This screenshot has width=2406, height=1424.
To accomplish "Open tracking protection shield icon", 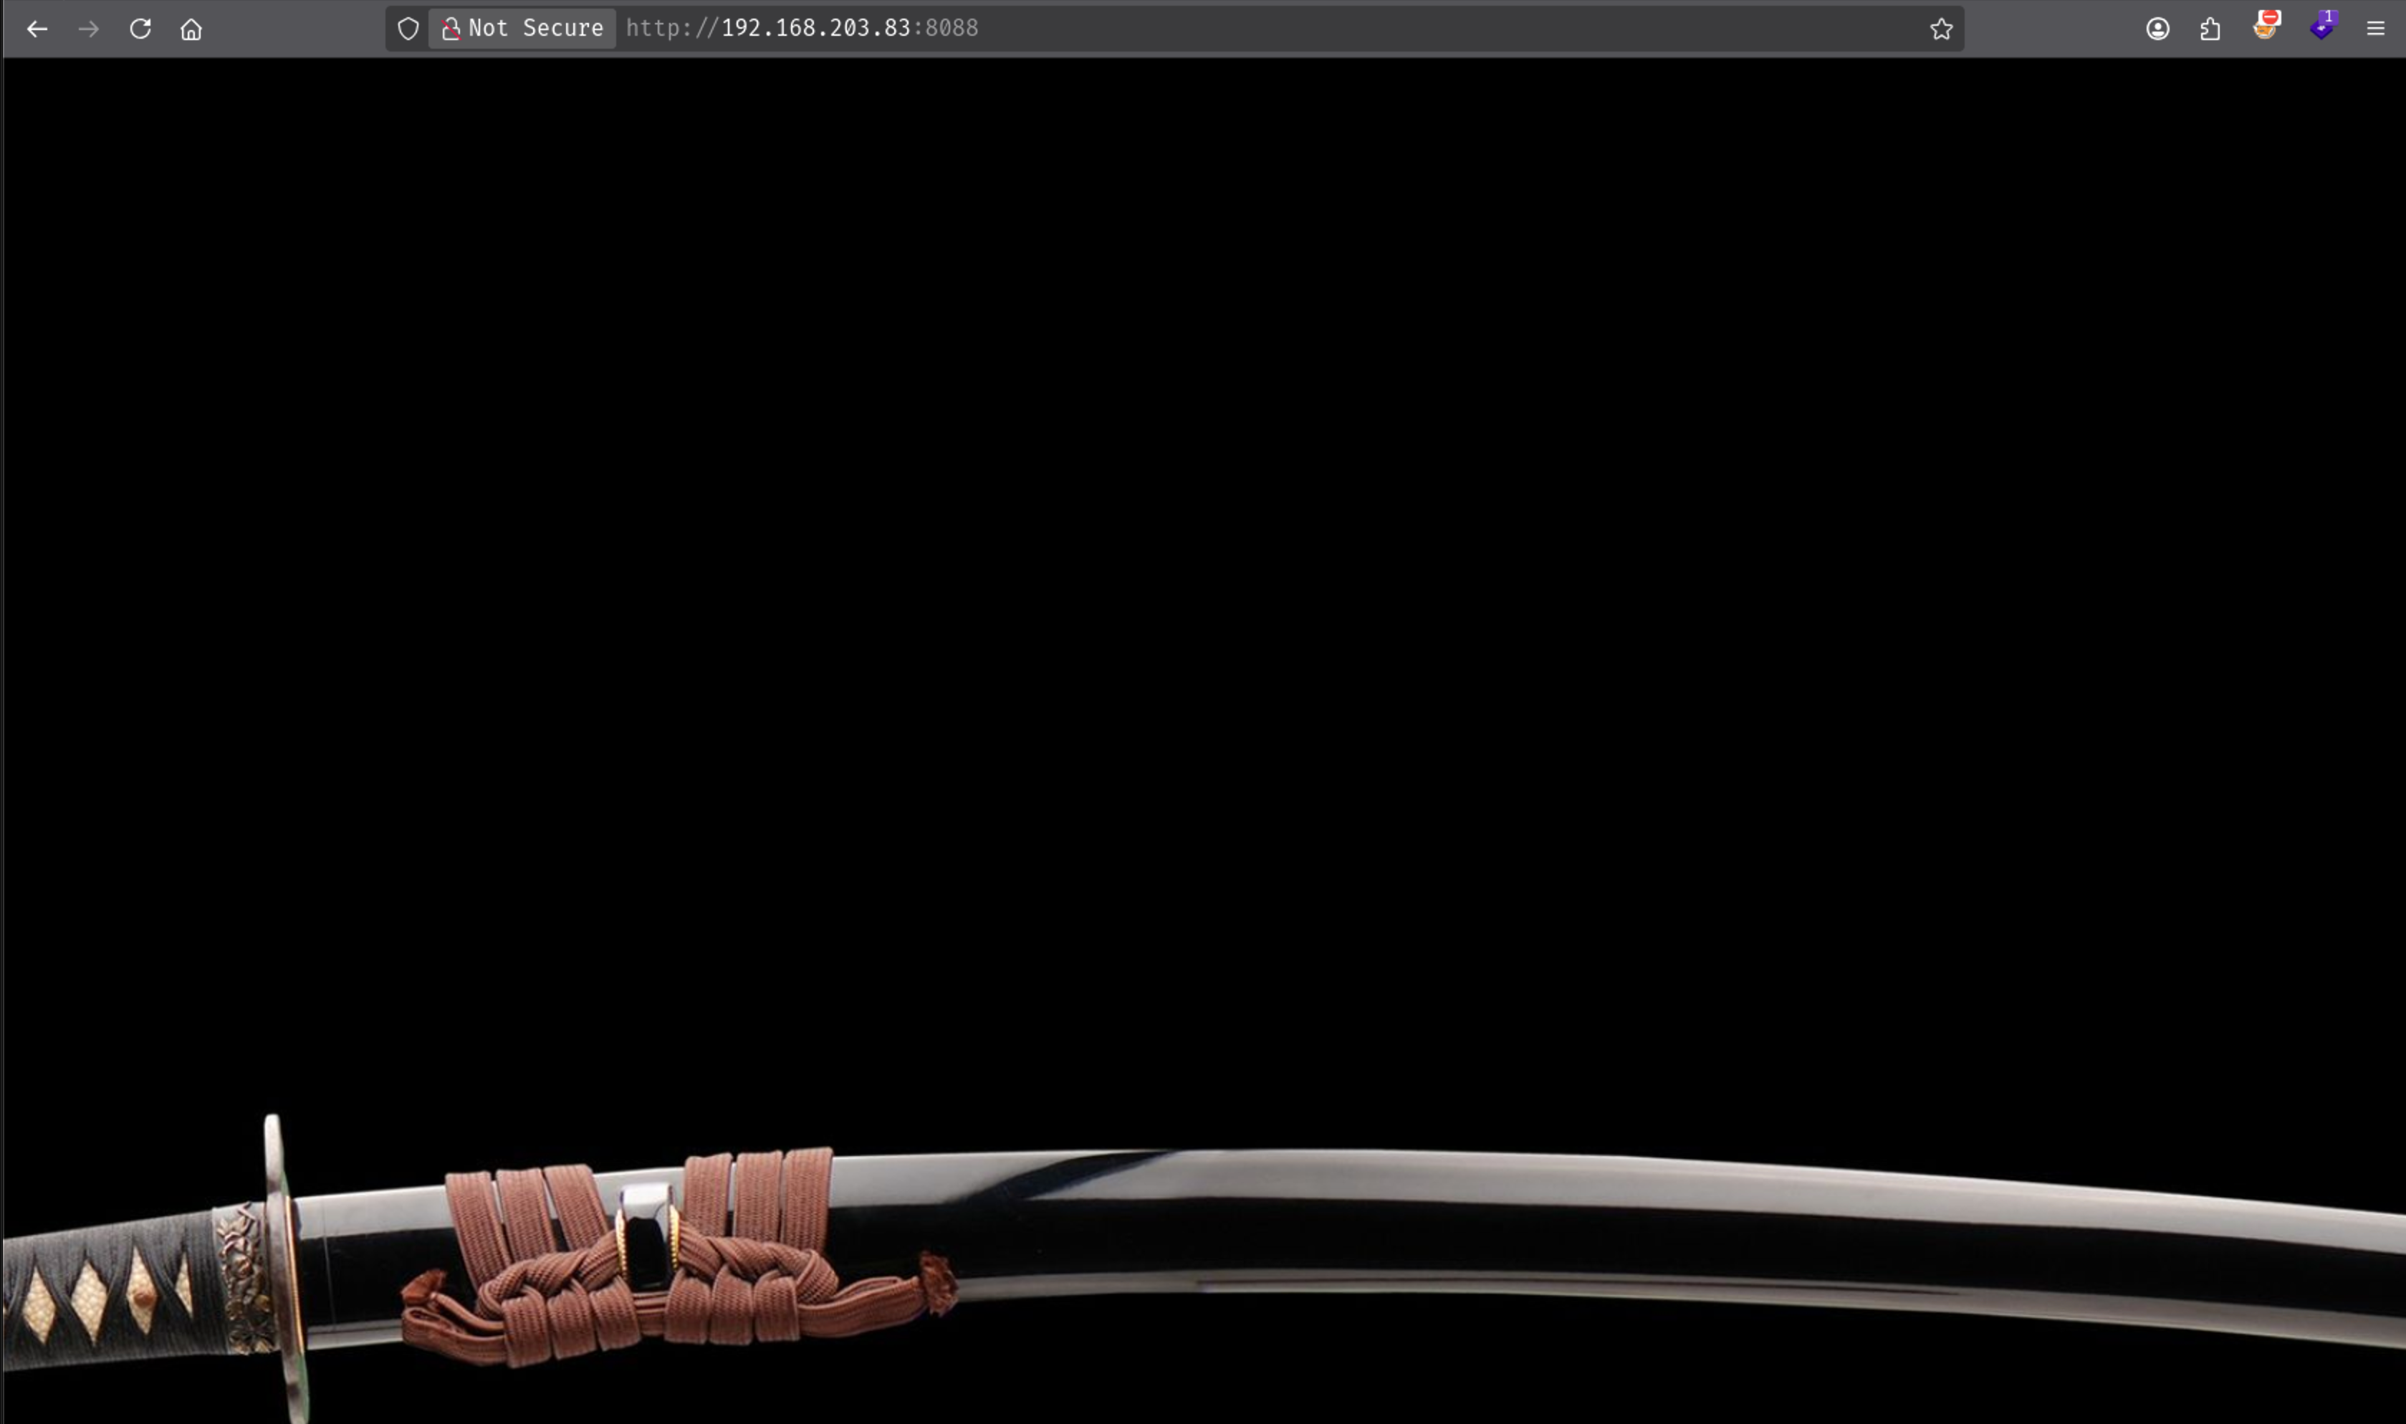I will tap(408, 29).
